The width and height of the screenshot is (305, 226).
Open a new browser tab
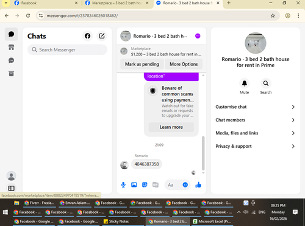(229, 3)
